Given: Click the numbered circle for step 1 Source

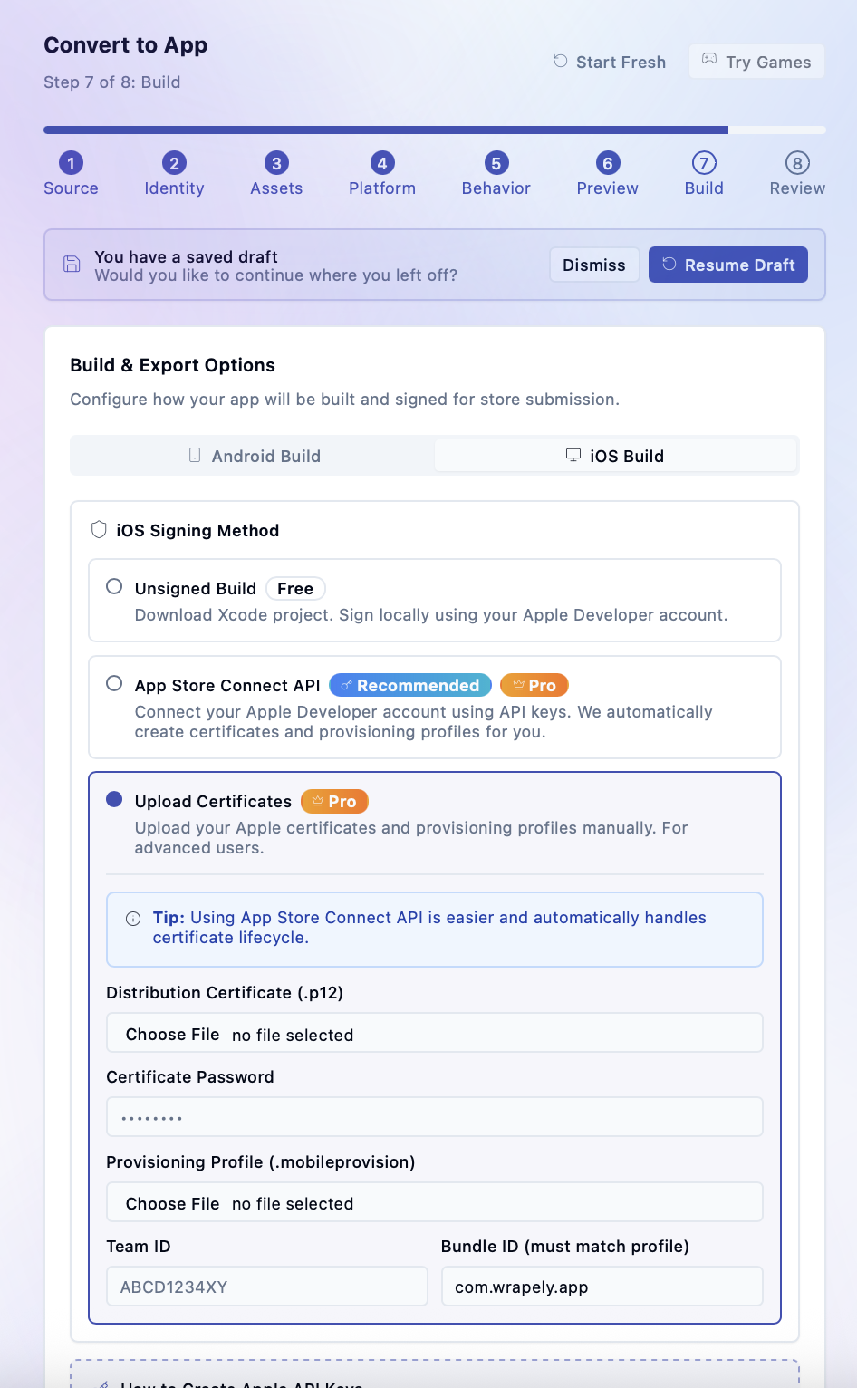Looking at the screenshot, I should pyautogui.click(x=71, y=164).
